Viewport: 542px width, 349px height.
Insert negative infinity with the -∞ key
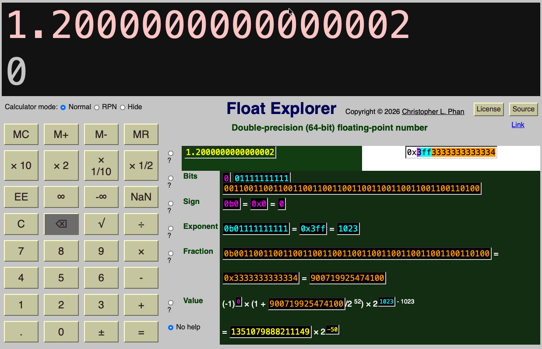click(101, 197)
